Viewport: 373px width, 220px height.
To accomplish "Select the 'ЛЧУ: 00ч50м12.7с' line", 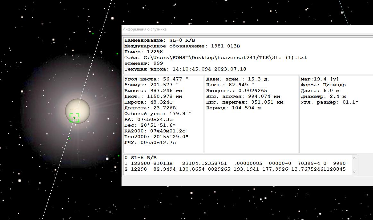I will point(150,142).
